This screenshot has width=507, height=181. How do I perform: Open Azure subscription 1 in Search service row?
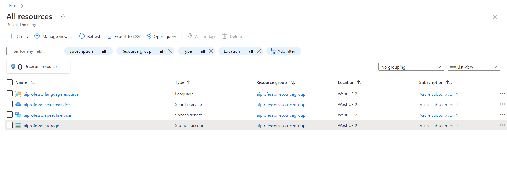(x=439, y=105)
